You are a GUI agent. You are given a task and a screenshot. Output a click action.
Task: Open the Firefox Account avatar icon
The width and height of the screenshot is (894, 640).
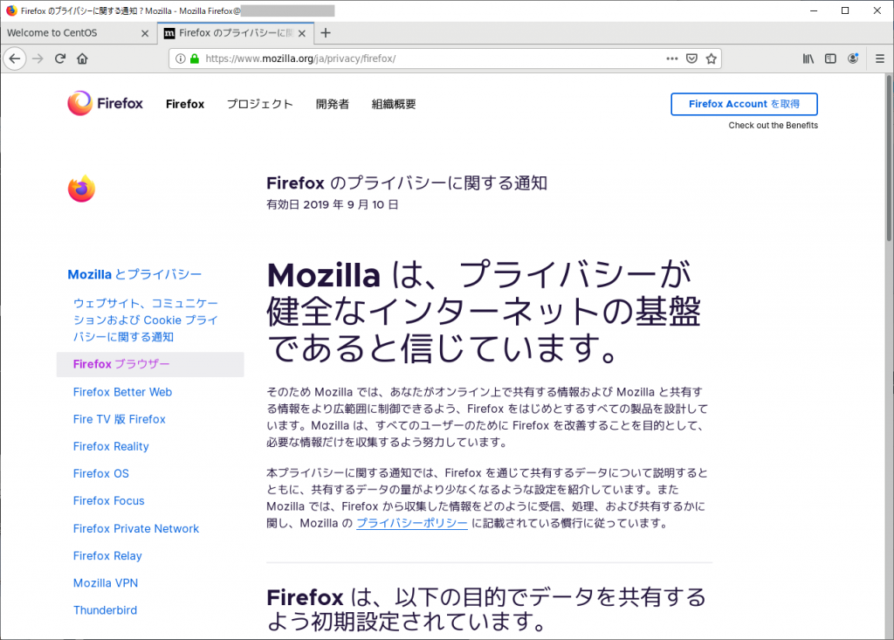tap(853, 58)
